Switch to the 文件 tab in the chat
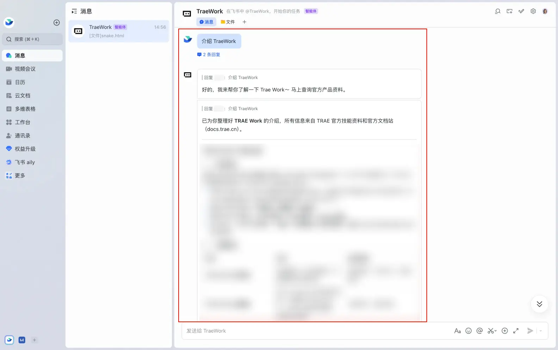 coord(228,22)
